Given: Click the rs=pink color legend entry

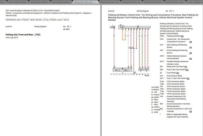Looking at the screenshot, I should 155,112.
